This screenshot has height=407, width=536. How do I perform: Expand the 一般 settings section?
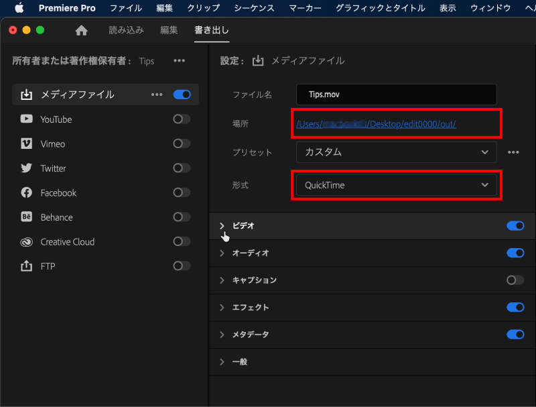pyautogui.click(x=222, y=361)
